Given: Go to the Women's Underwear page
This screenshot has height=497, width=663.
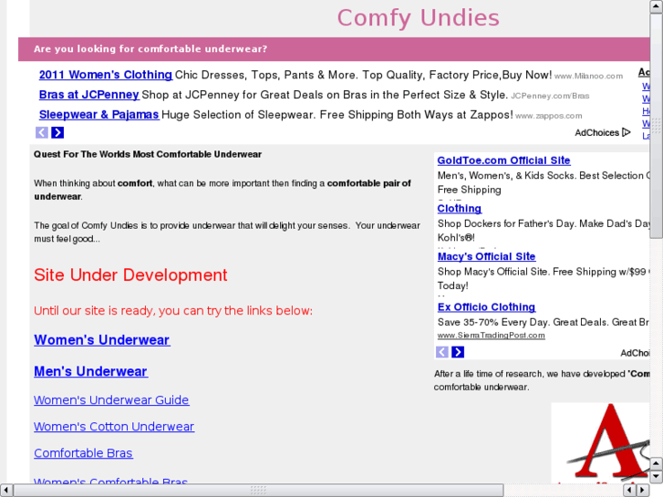Looking at the screenshot, I should click(102, 340).
